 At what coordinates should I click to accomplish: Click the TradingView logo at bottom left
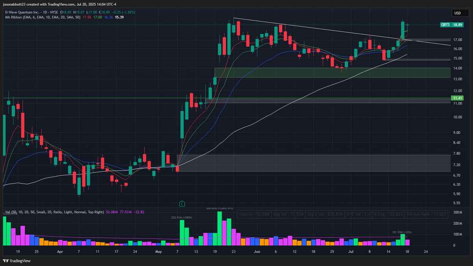(17, 260)
